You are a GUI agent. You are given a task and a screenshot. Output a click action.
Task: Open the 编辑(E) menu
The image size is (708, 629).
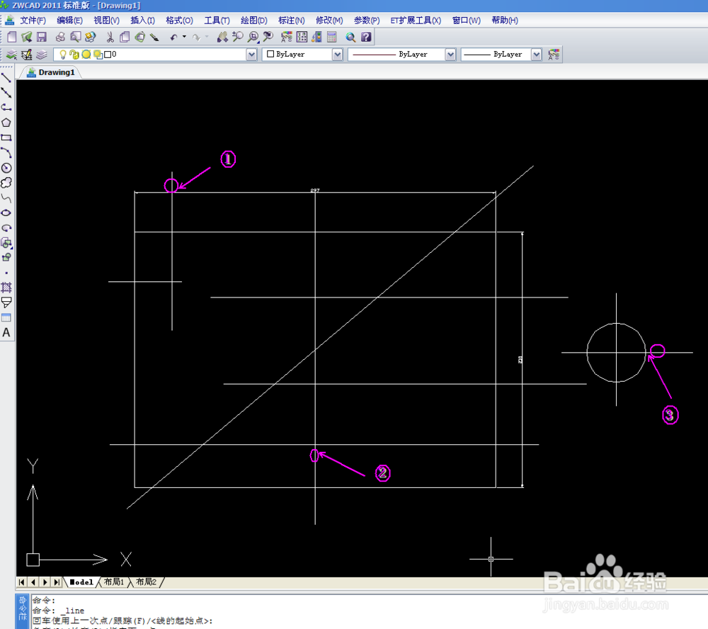click(x=69, y=21)
